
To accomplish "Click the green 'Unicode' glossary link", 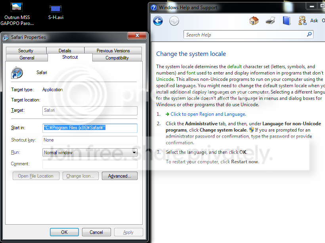I will 165,79.
